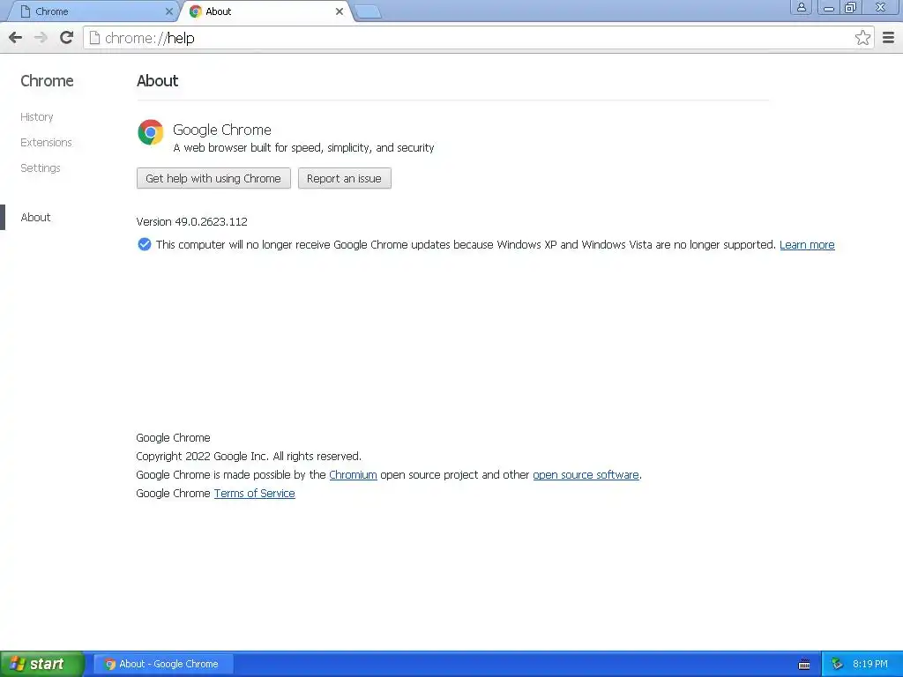903x677 pixels.
Task: Select About in the sidebar
Action: (35, 217)
